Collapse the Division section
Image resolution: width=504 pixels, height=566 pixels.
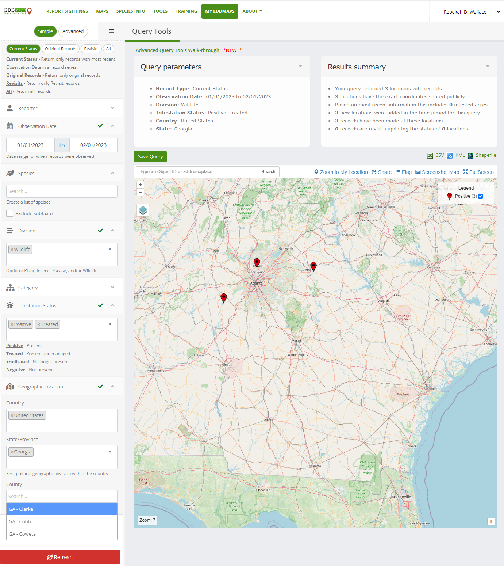(112, 230)
